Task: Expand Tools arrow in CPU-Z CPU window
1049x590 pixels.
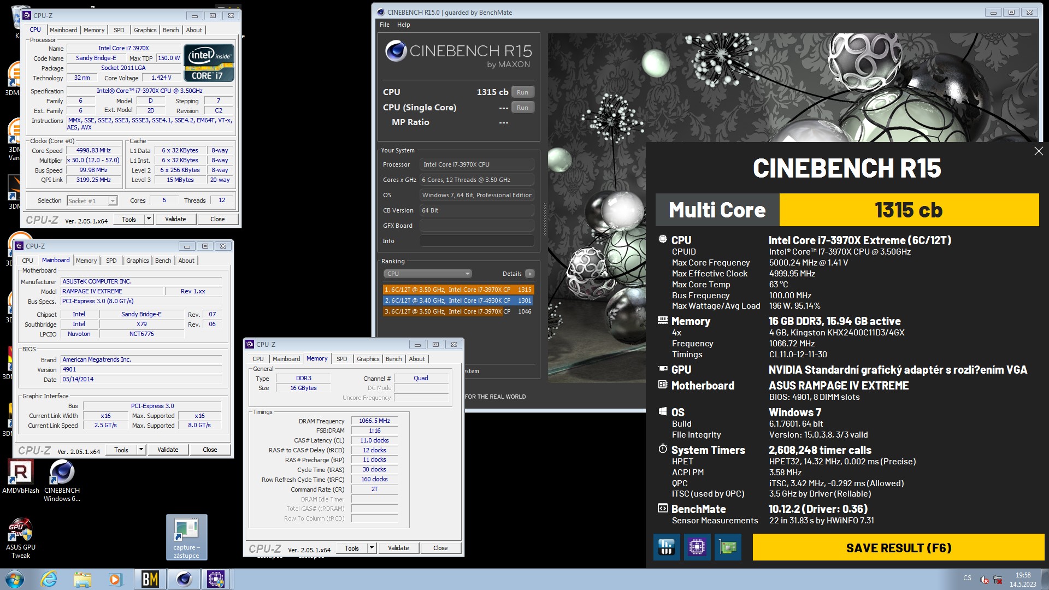Action: [x=148, y=219]
